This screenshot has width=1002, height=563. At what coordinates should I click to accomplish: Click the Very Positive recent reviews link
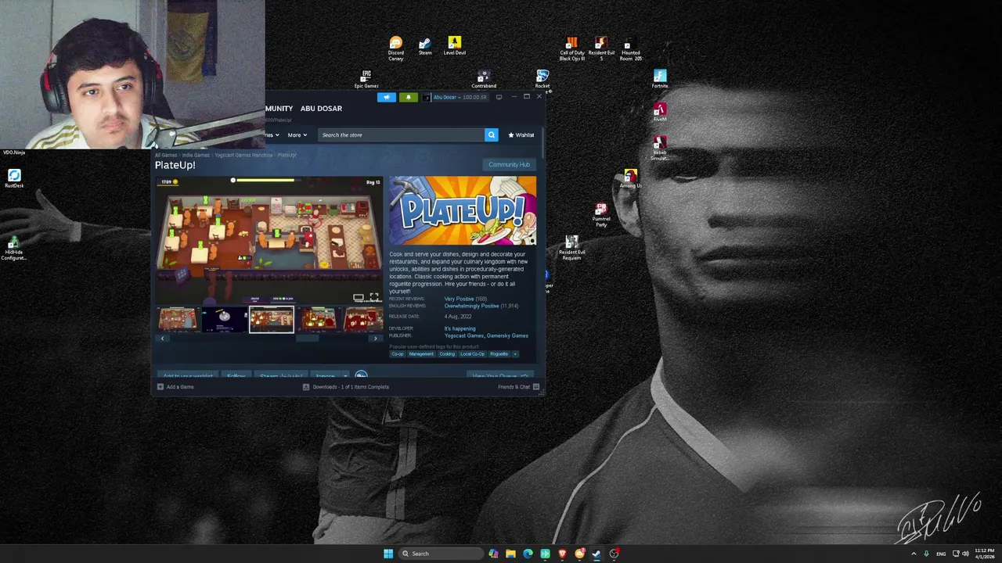click(459, 299)
